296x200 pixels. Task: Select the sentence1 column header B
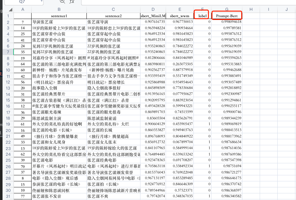coord(58,9)
